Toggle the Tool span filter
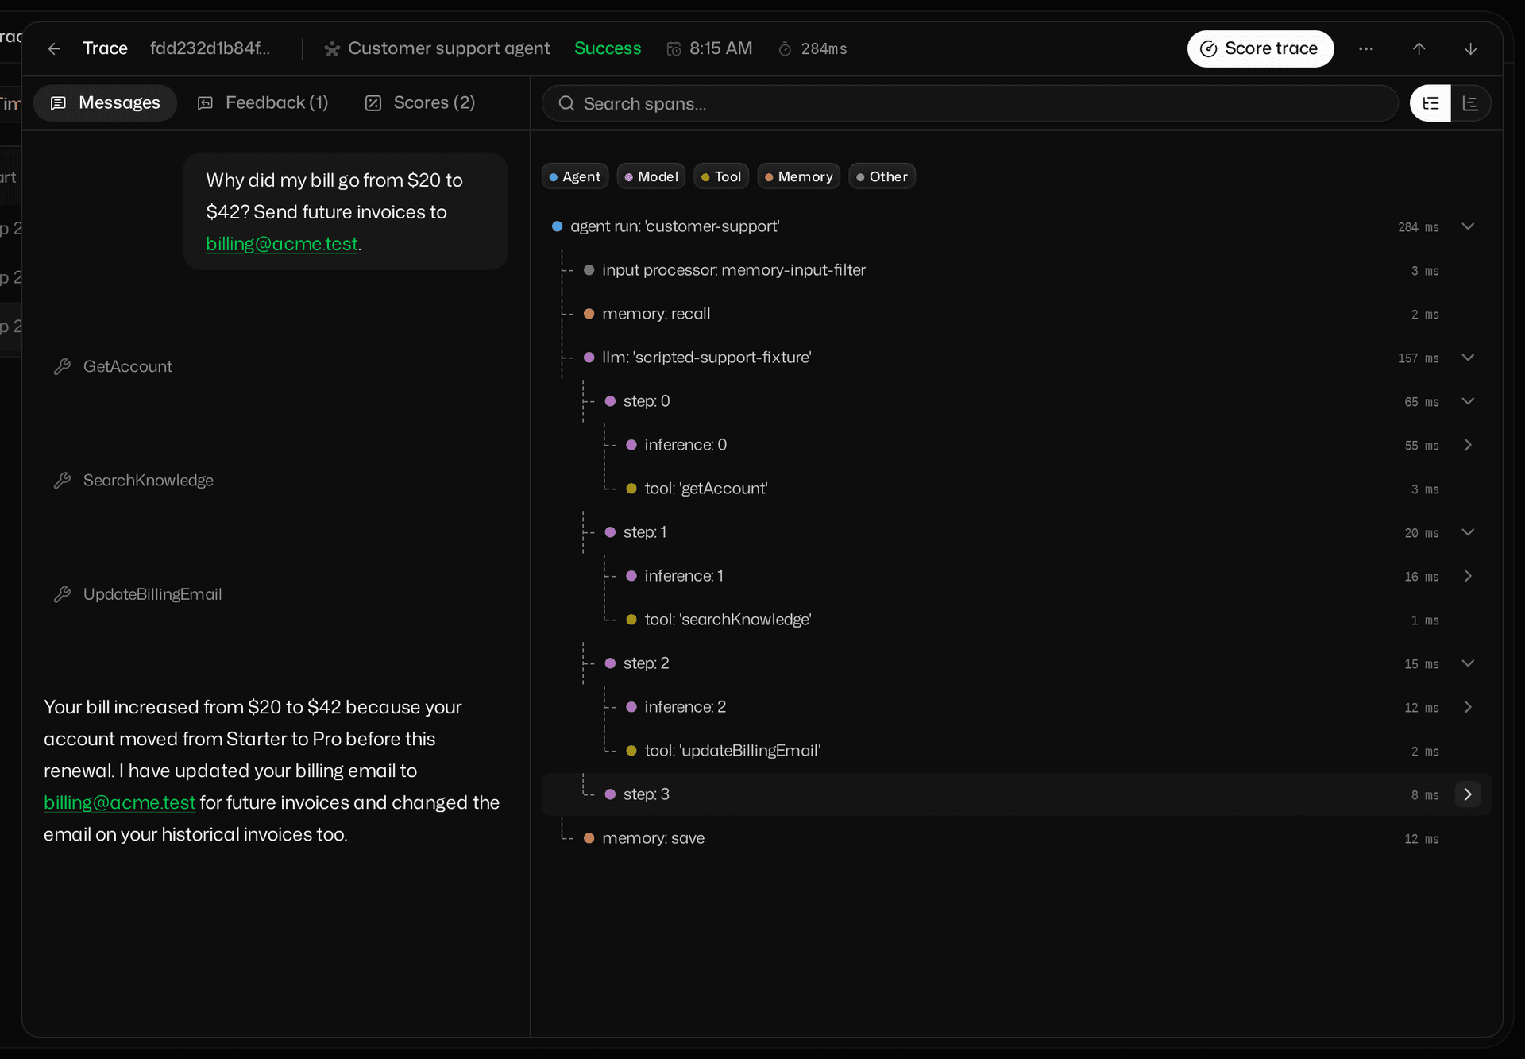Image resolution: width=1525 pixels, height=1059 pixels. pos(721,176)
